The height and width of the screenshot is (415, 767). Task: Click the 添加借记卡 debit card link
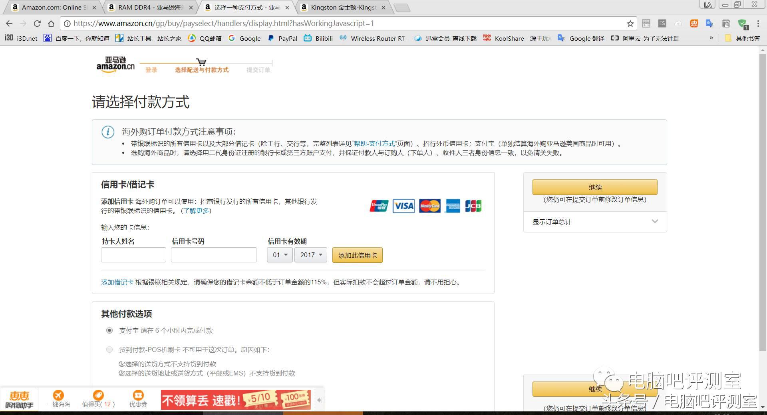[117, 282]
